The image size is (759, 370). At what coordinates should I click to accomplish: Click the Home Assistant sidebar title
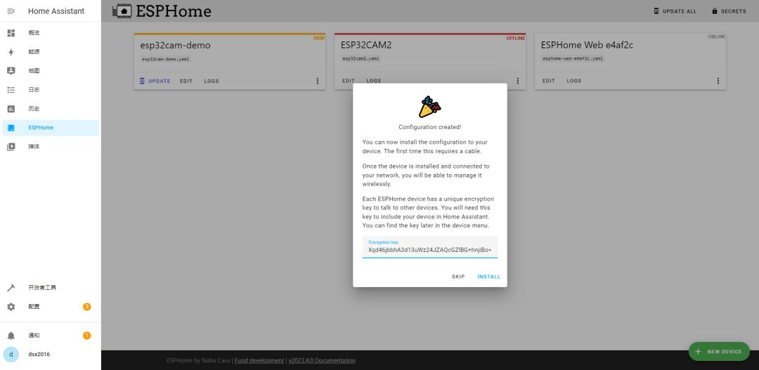tap(56, 11)
